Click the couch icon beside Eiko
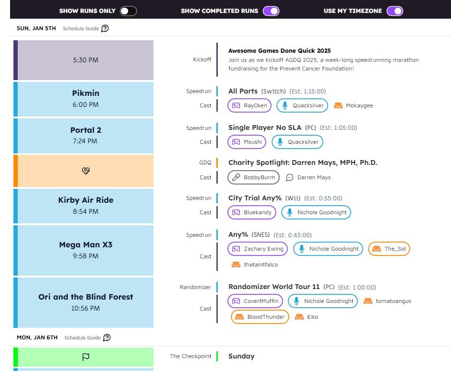This screenshot has width=451, height=371. [x=299, y=317]
